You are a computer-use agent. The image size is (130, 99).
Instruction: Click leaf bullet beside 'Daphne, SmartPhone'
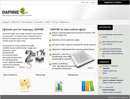point(50,64)
